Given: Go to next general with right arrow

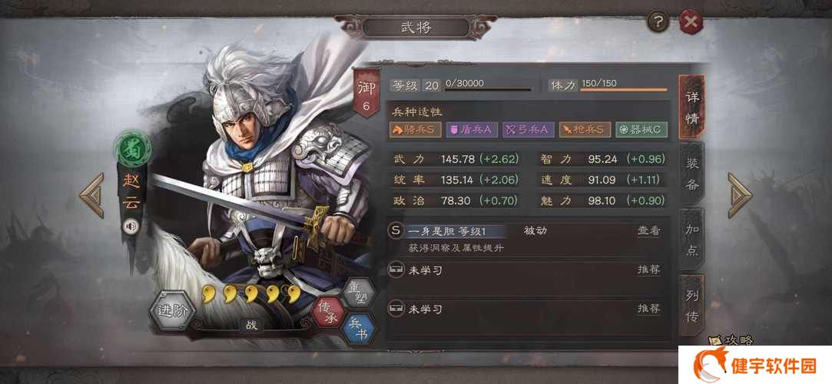Looking at the screenshot, I should point(740,196).
